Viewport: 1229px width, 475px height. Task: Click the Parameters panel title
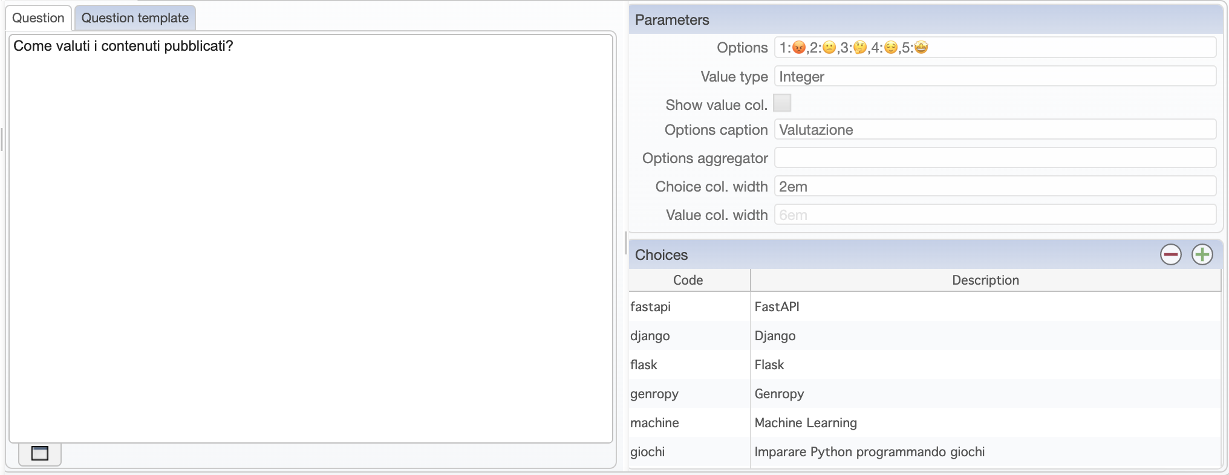coord(672,20)
